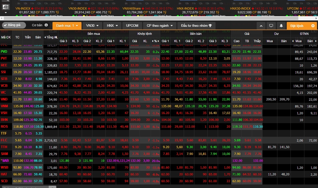The width and height of the screenshot is (318, 188).
Task: Click the notification bell icon
Action: (x=281, y=26)
